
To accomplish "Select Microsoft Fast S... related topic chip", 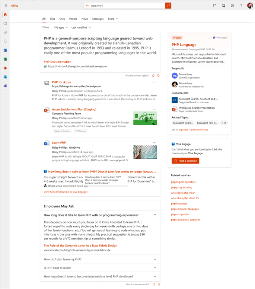I will [x=207, y=123].
